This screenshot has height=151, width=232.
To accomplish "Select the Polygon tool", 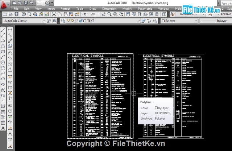I will [3, 46].
